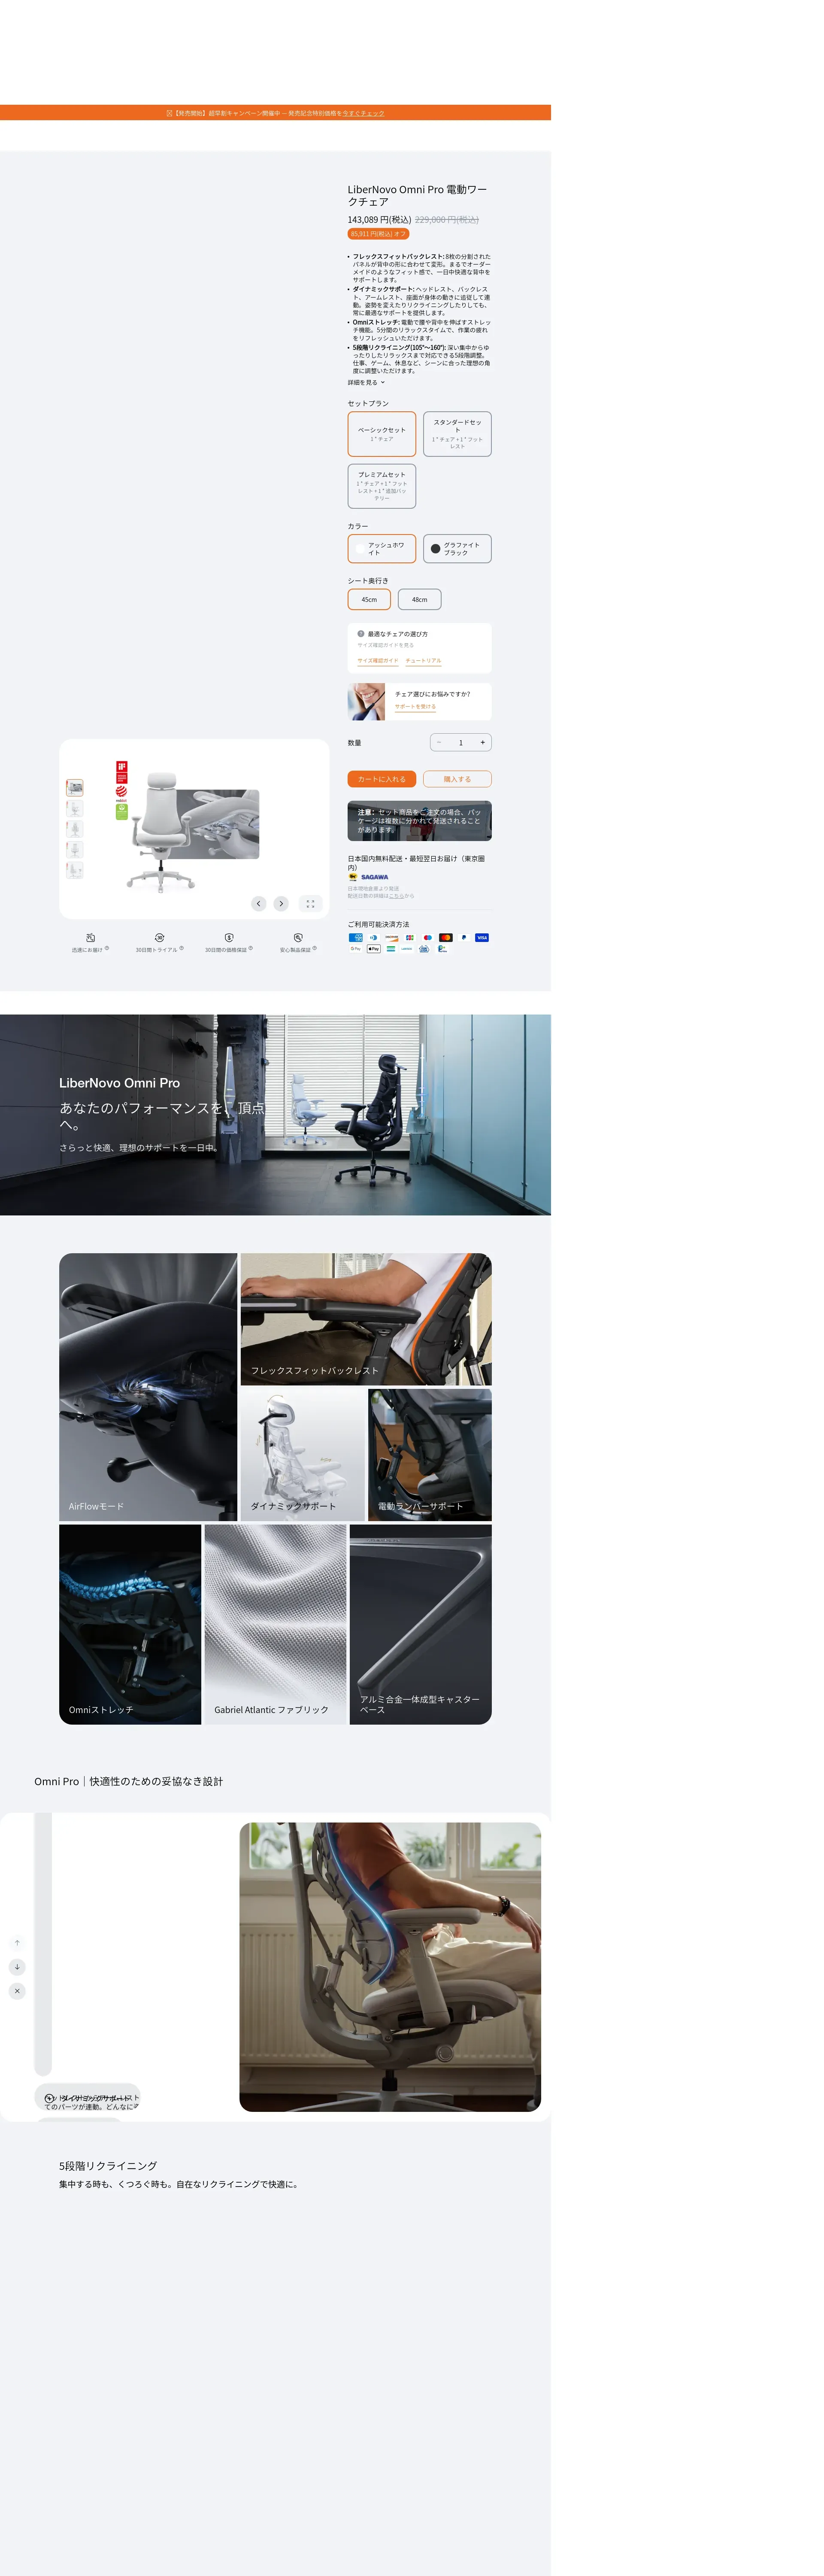The image size is (824, 2576).
Task: Click the red dot award badge
Action: tap(121, 793)
